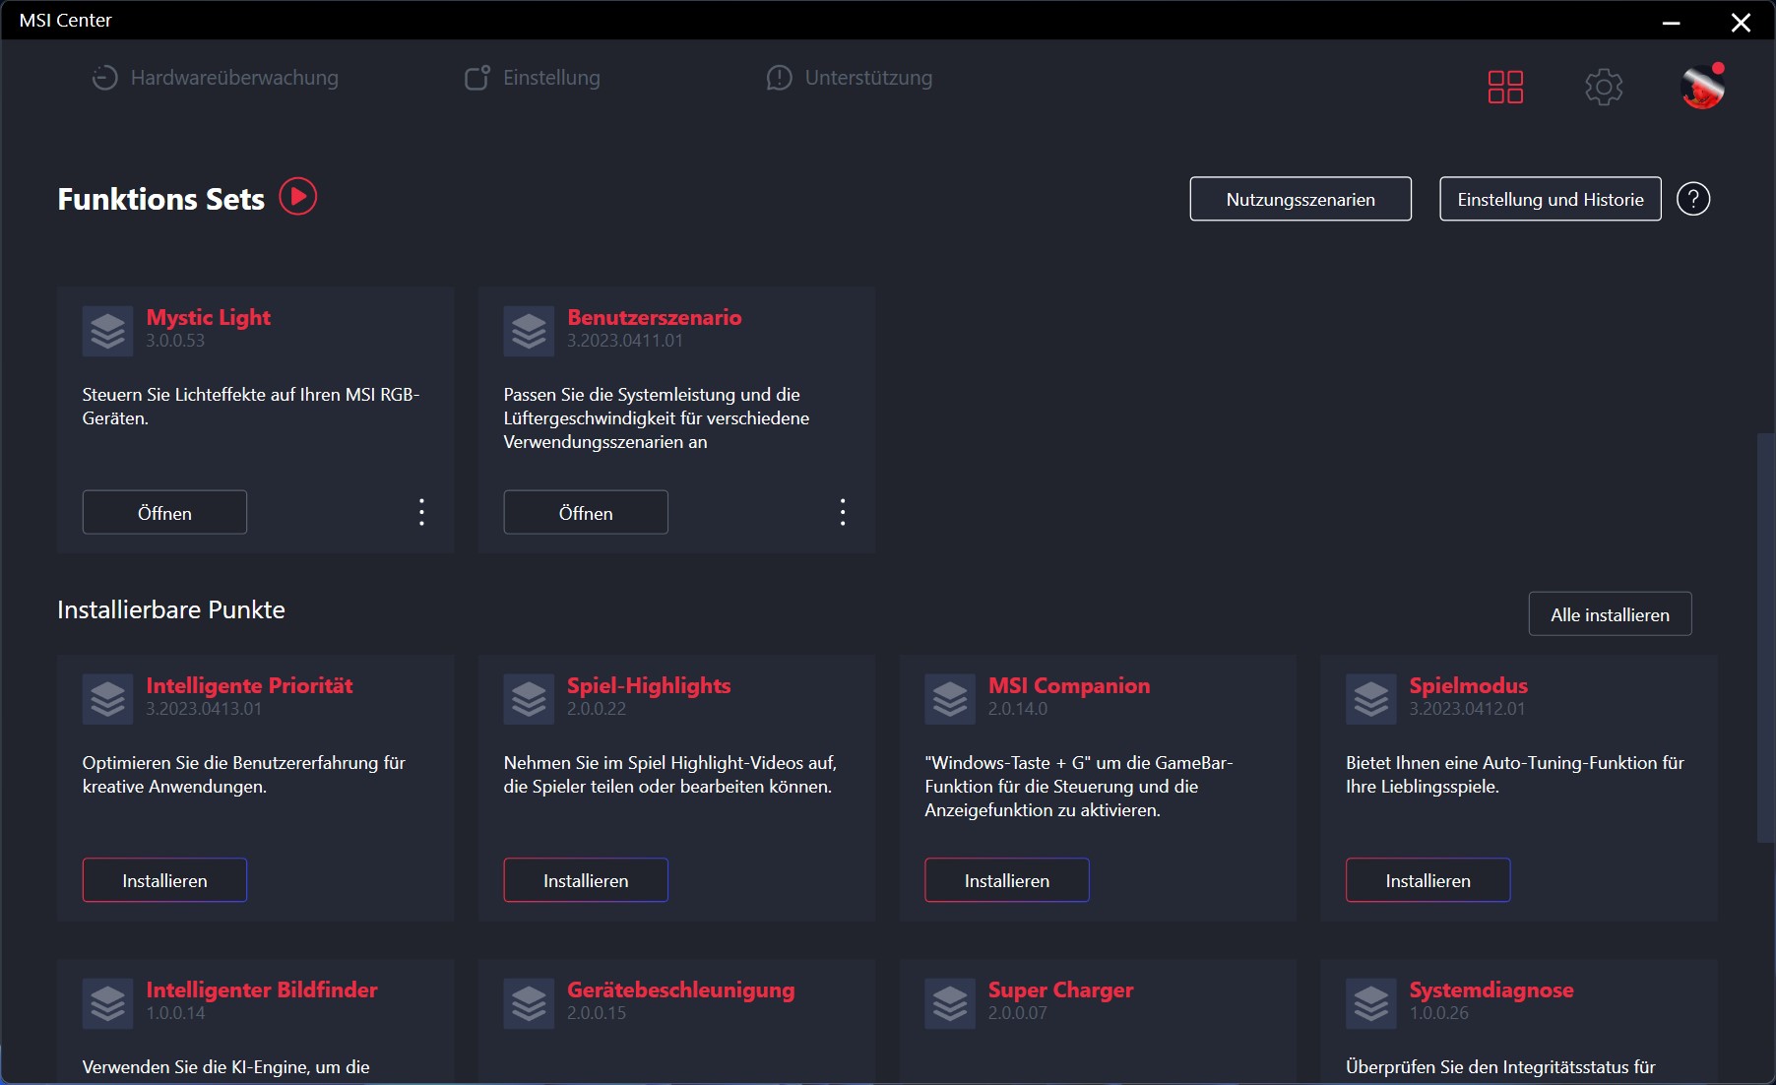Open settings via the gear icon

[x=1603, y=87]
